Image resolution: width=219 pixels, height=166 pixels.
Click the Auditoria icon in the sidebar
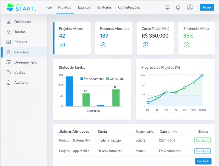click(x=9, y=82)
